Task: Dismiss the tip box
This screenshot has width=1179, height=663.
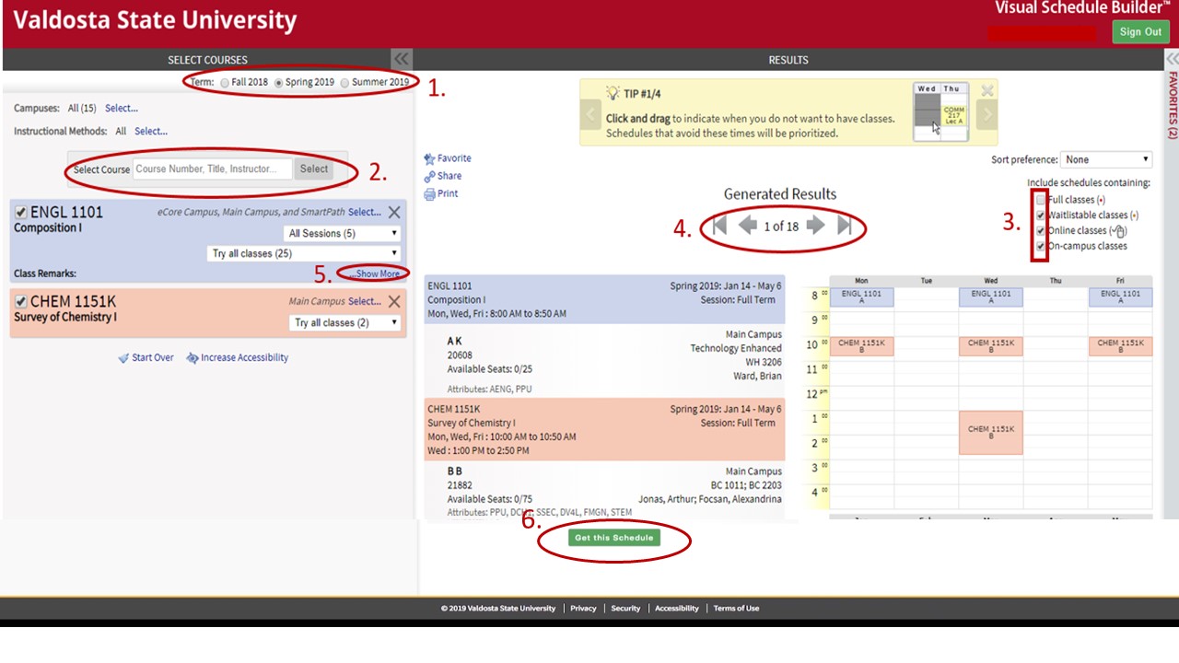Action: tap(987, 91)
